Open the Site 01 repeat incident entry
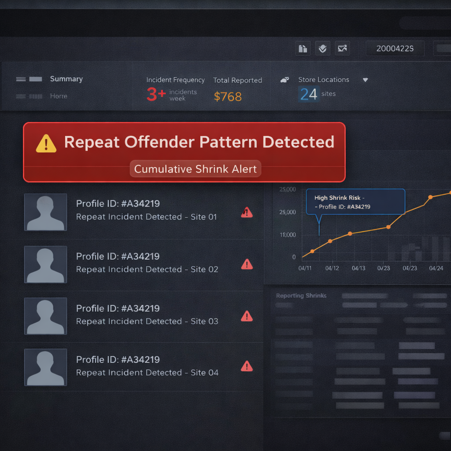 click(x=146, y=211)
